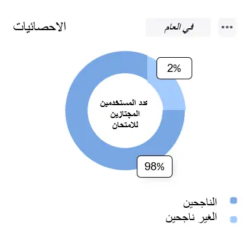Open the three-dots more options menu
The width and height of the screenshot is (252, 236).
227,27
